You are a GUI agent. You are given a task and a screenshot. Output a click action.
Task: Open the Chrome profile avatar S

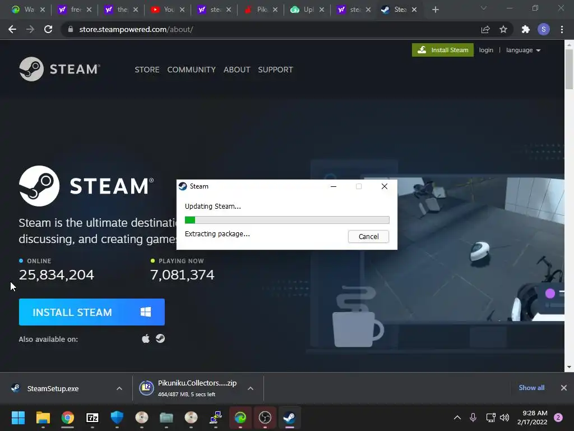point(544,29)
